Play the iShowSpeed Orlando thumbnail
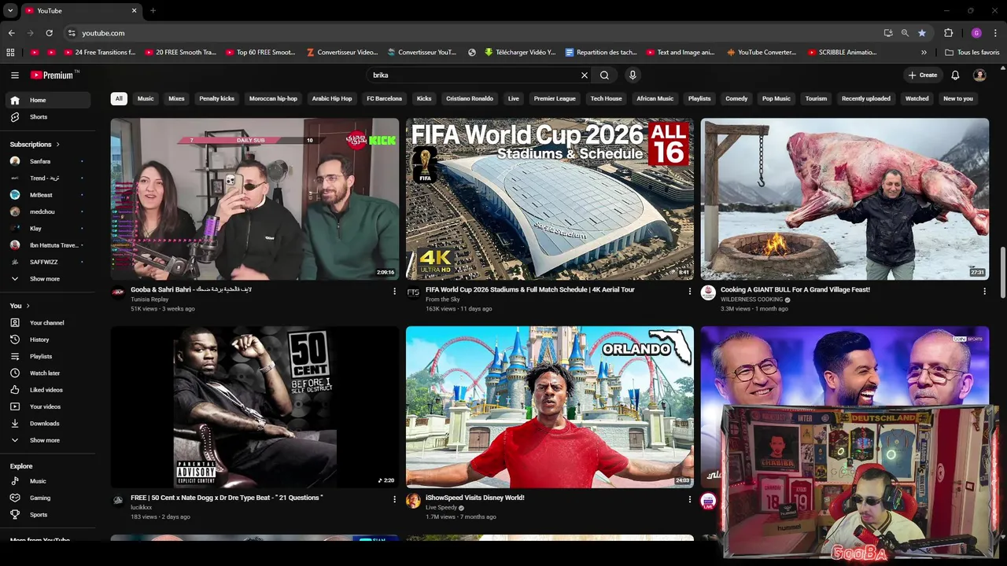Viewport: 1007px width, 566px height. point(550,407)
